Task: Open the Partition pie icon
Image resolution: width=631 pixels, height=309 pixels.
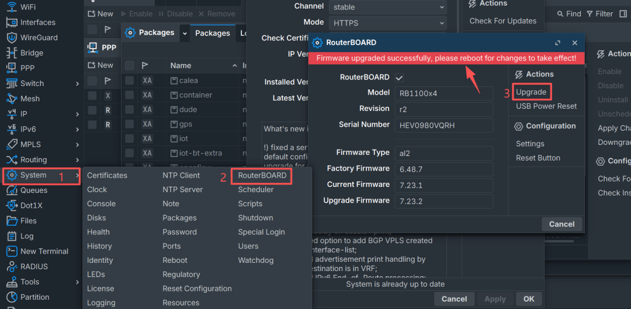Action: 12,297
